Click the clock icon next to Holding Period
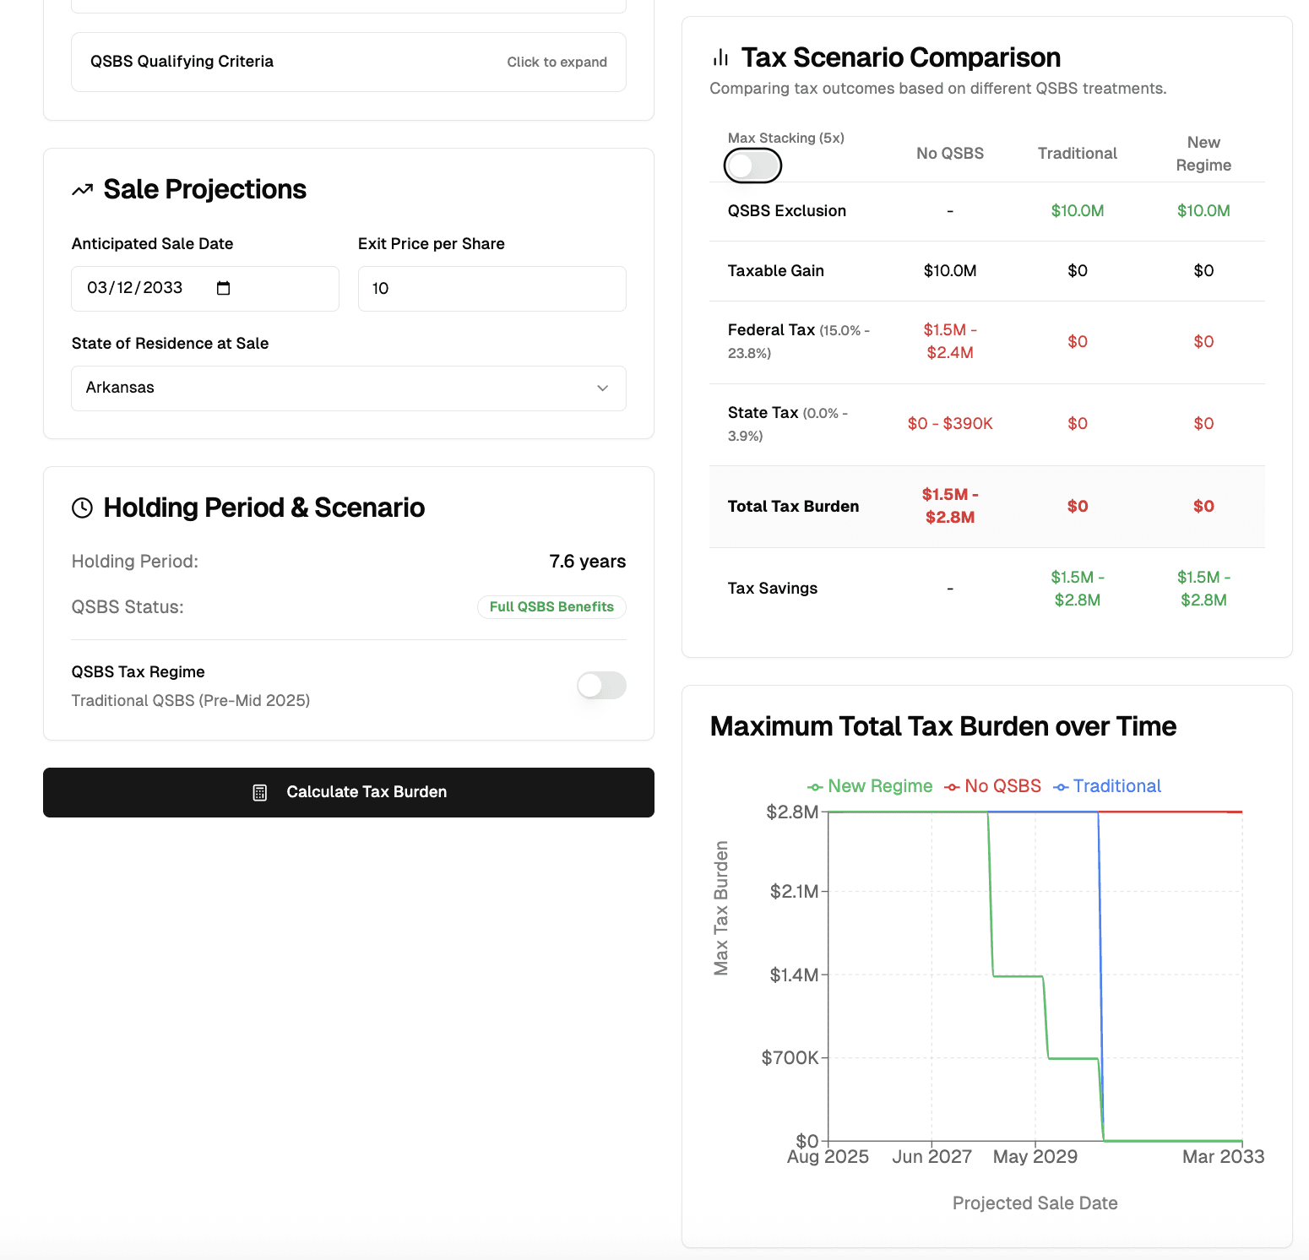 point(82,508)
